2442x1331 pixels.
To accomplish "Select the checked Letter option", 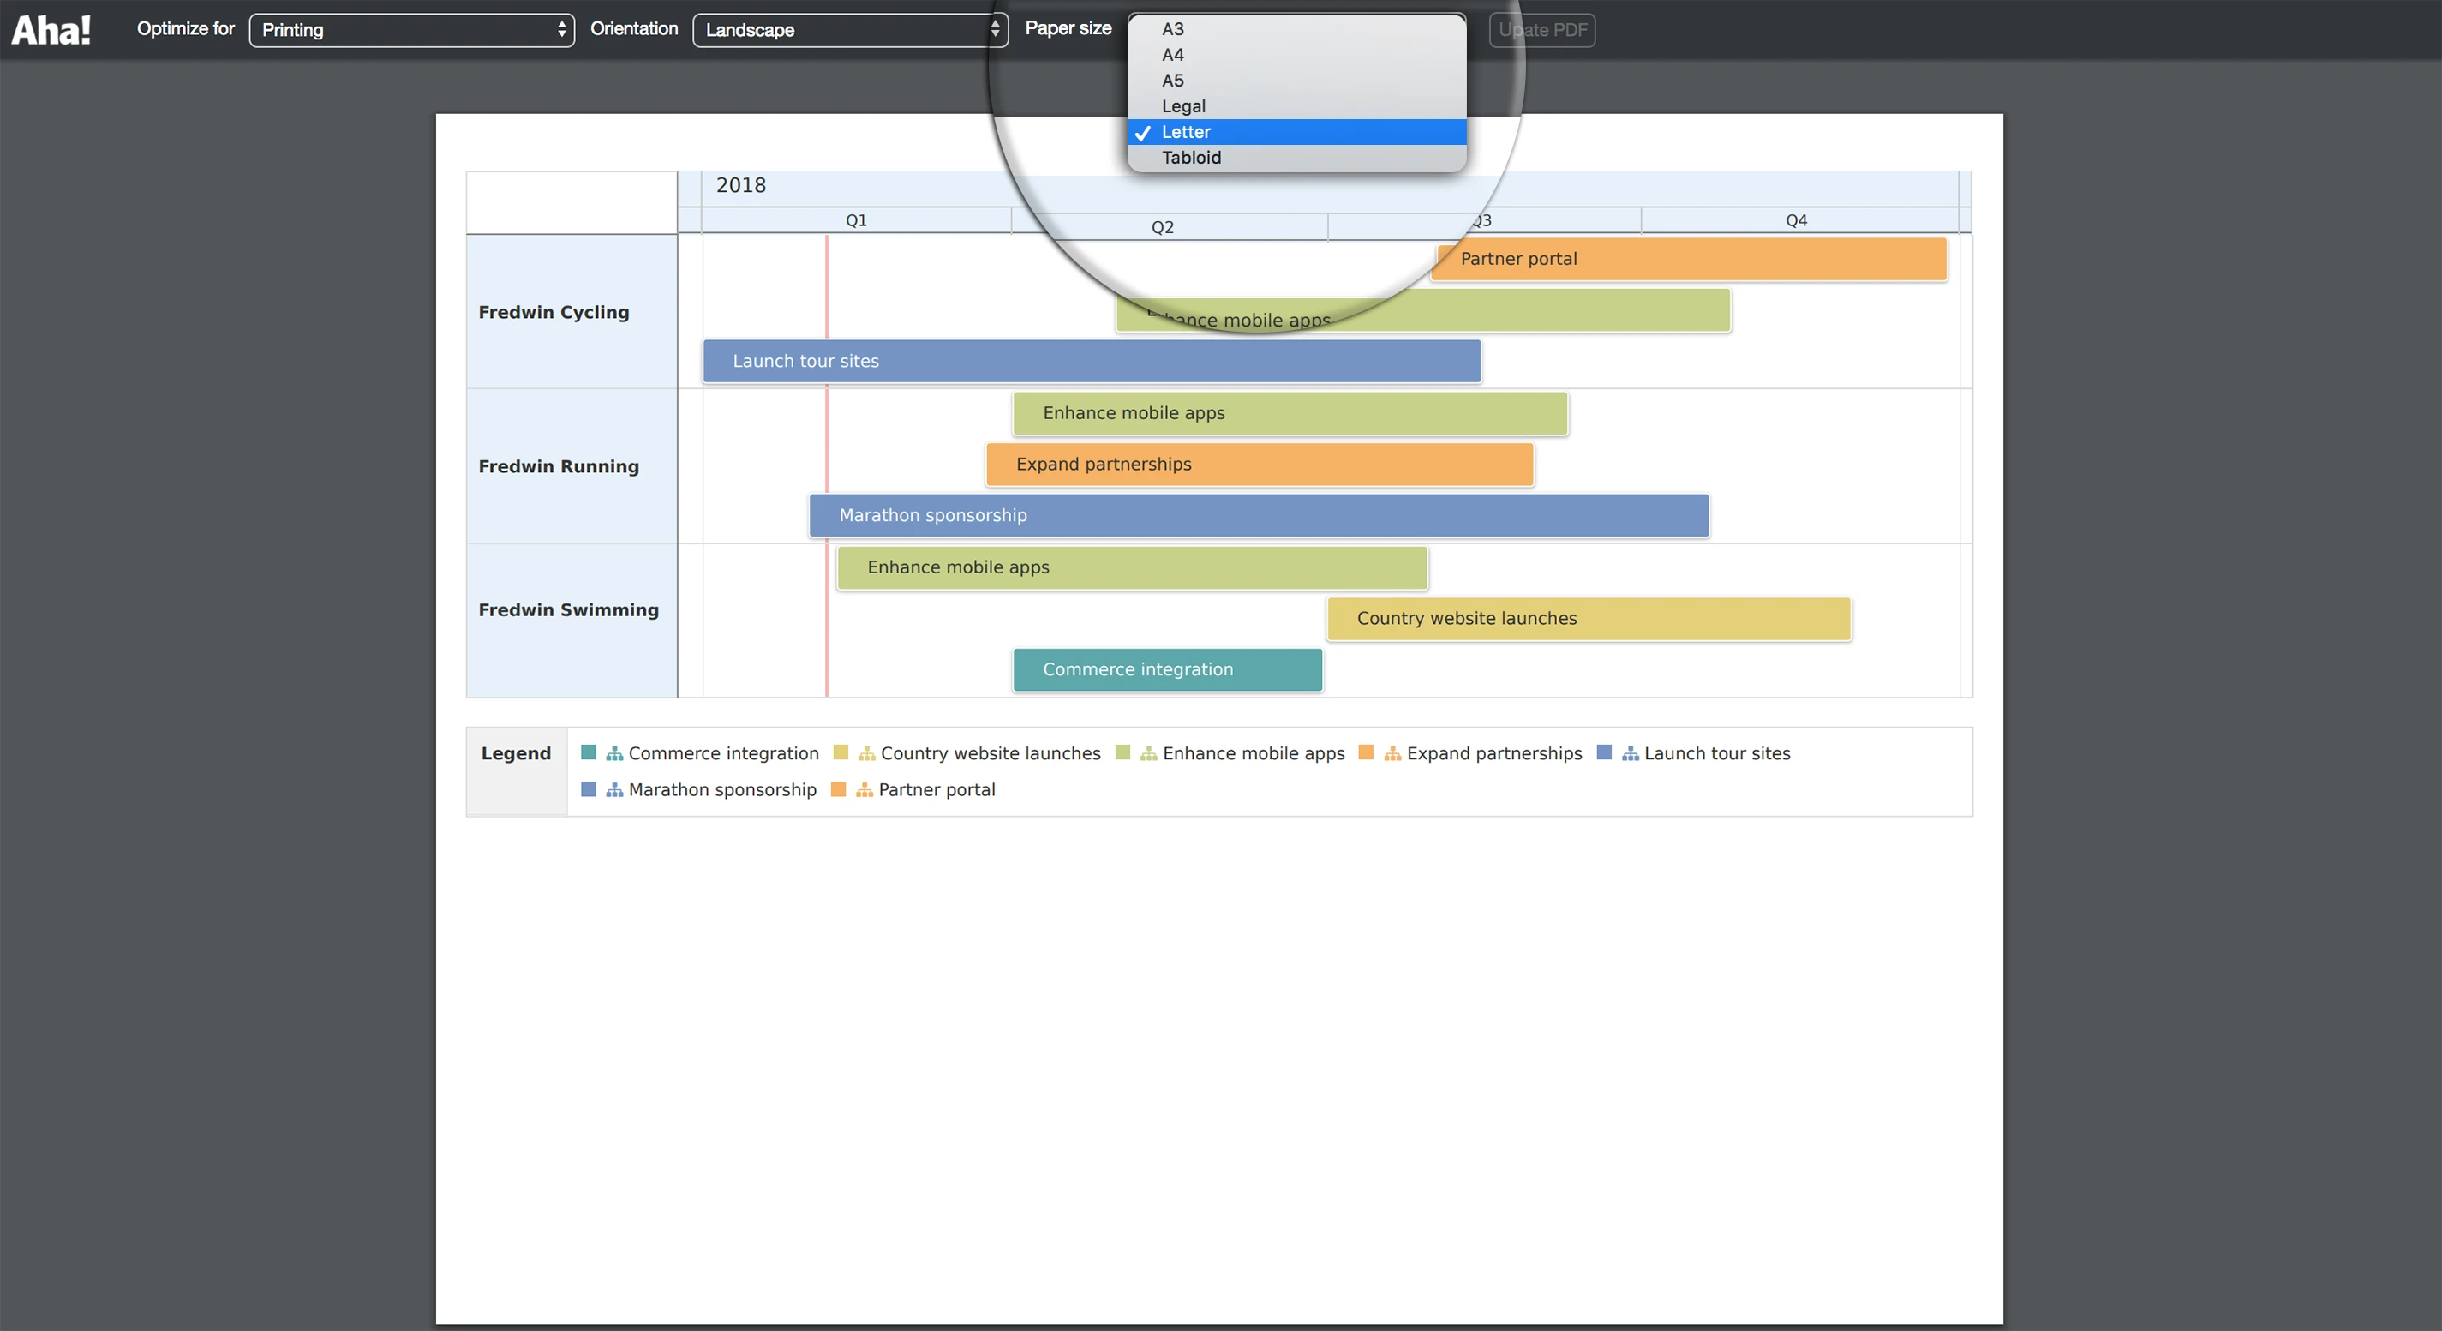I will tap(1185, 132).
